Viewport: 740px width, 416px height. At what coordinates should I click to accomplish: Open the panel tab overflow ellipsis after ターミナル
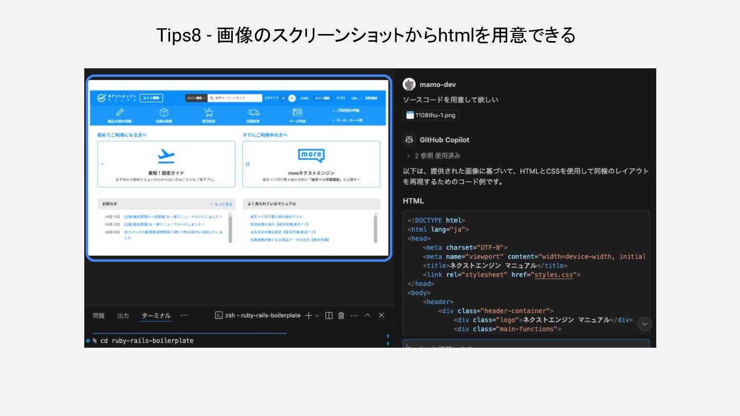184,315
